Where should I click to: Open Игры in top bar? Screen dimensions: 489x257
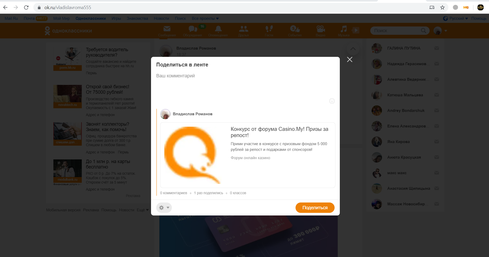(116, 18)
